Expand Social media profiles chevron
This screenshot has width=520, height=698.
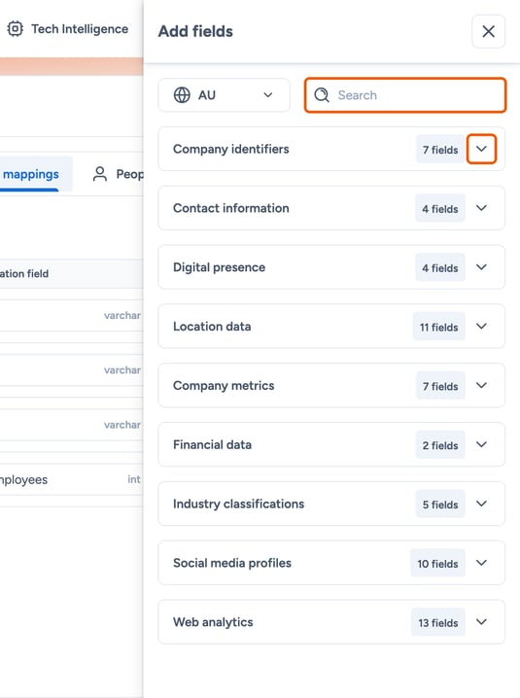point(481,563)
